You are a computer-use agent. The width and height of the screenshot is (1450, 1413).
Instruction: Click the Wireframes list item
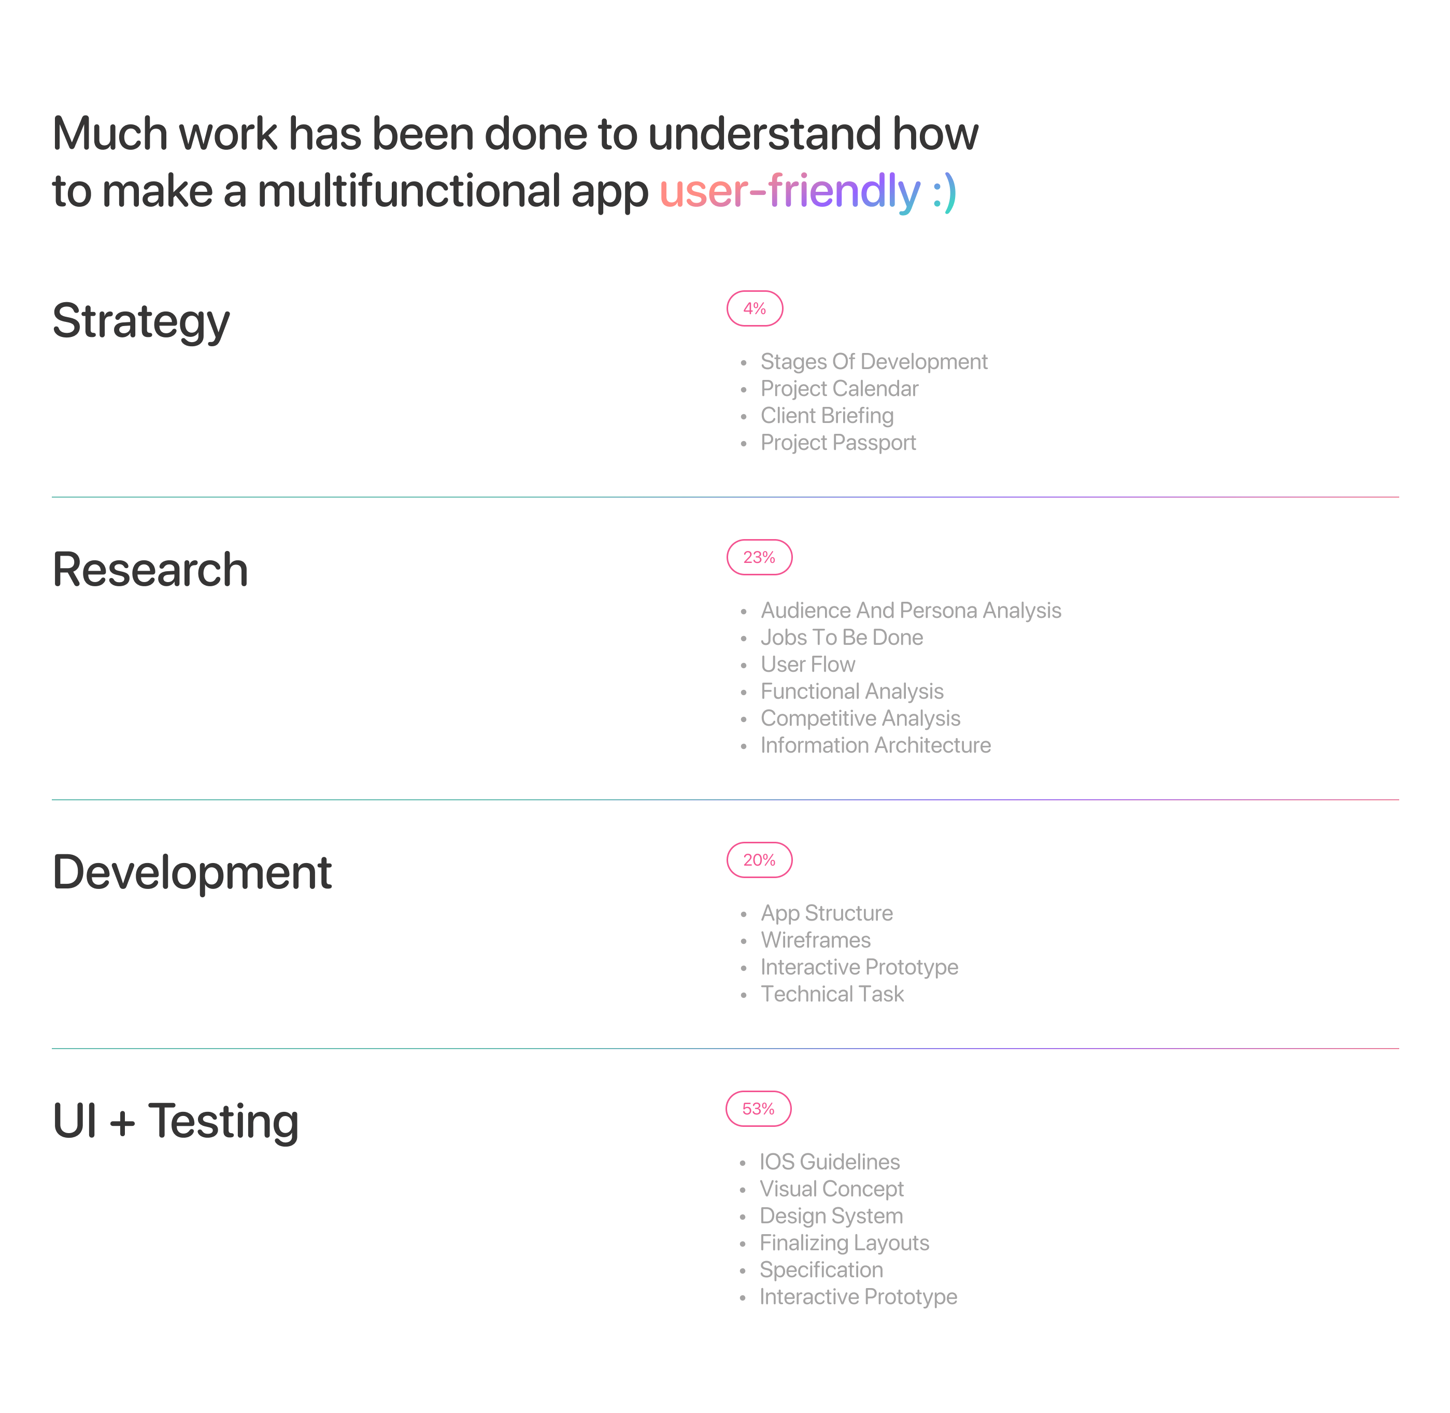click(x=816, y=940)
